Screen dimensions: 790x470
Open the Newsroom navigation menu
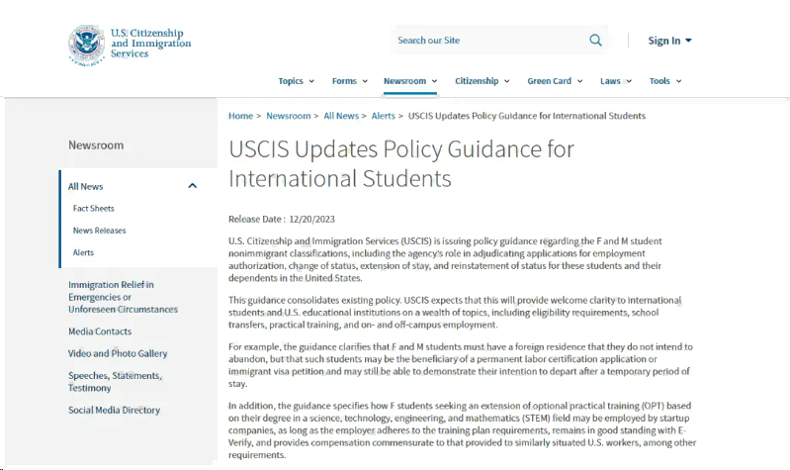tap(409, 81)
